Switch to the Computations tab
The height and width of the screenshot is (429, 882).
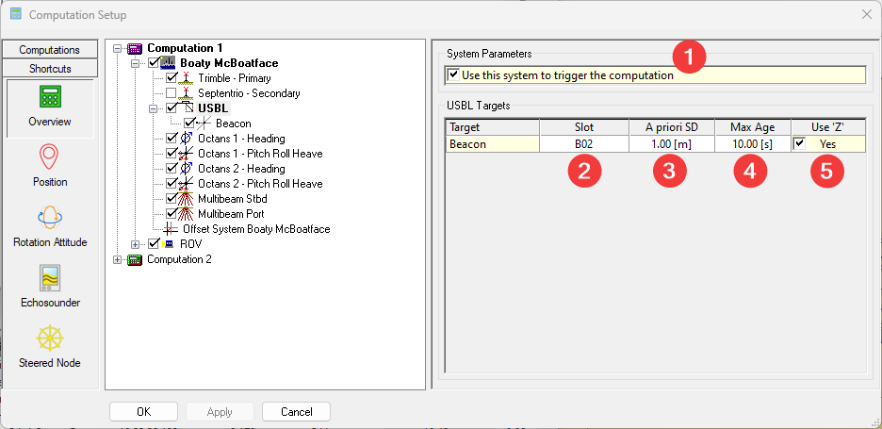(49, 50)
